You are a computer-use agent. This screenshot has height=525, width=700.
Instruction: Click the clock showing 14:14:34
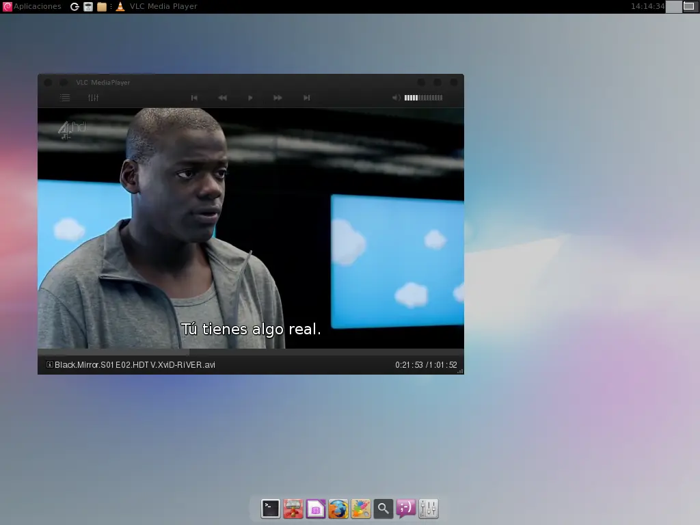coord(648,6)
